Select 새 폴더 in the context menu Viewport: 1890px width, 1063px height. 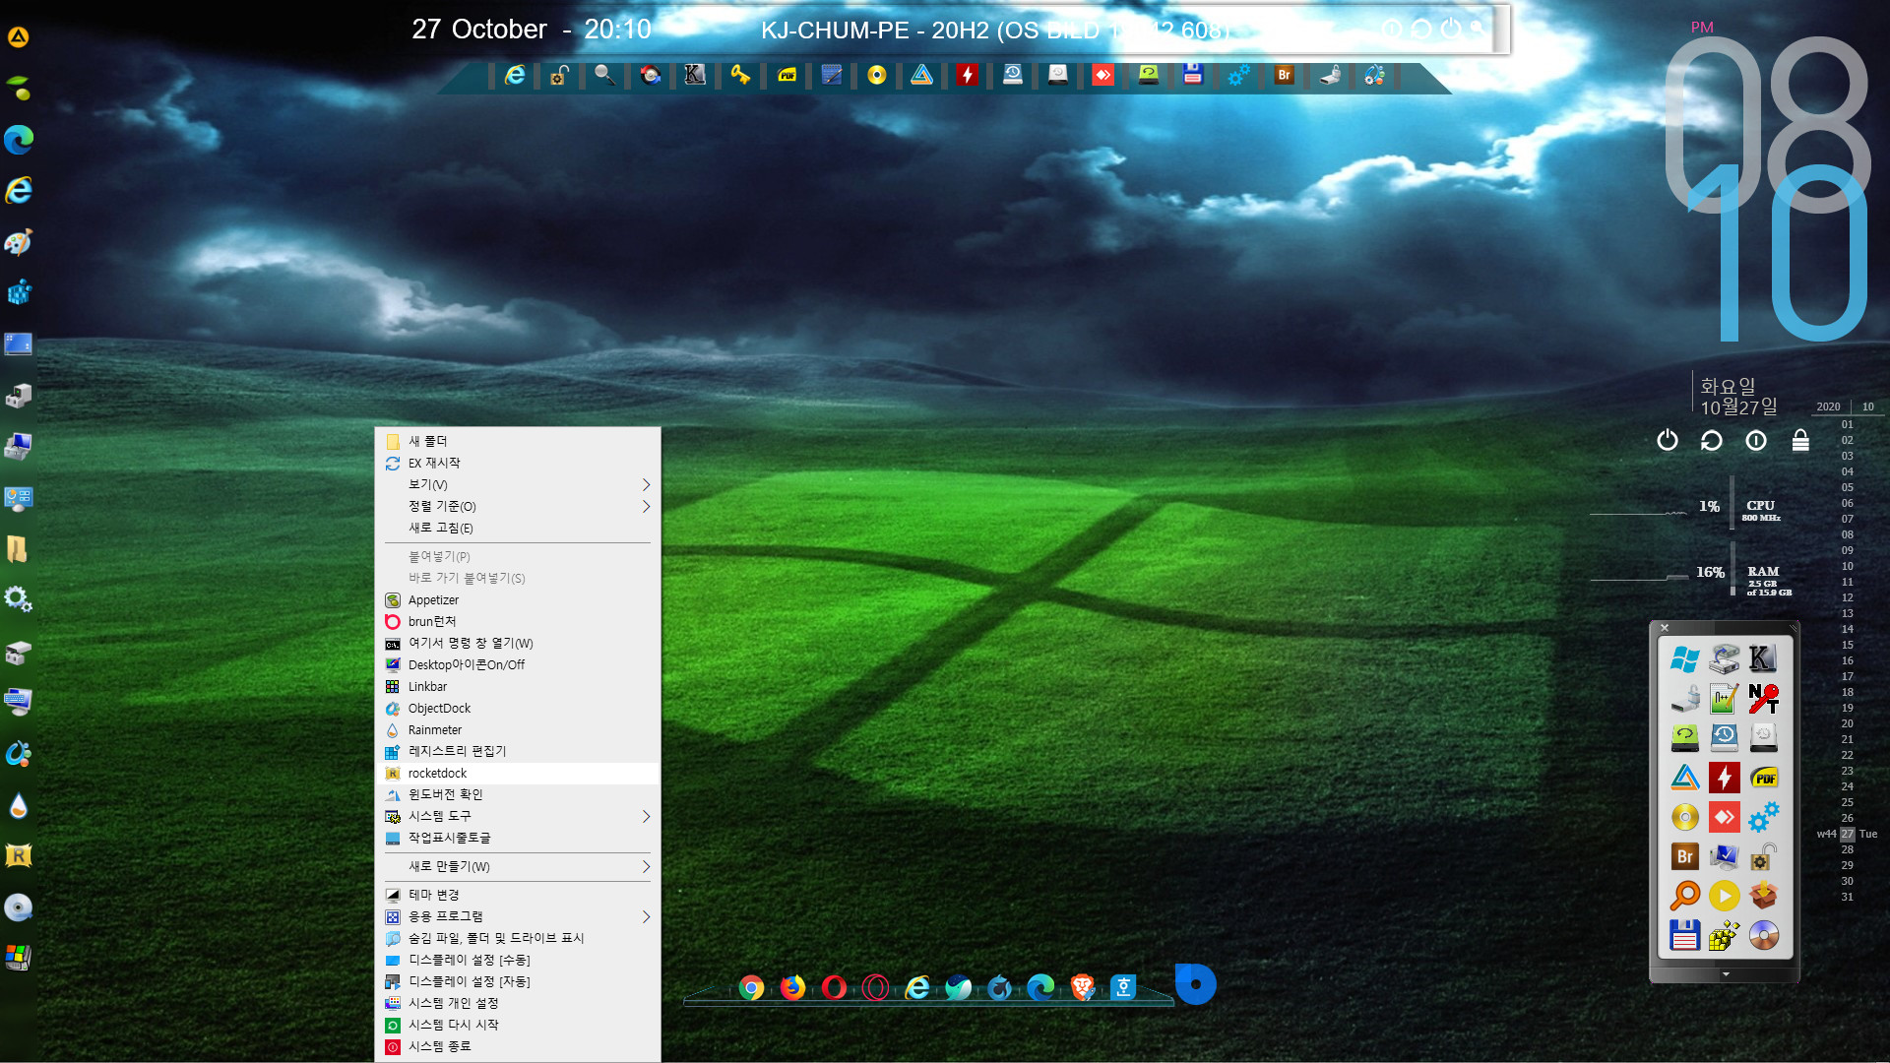[517, 441]
